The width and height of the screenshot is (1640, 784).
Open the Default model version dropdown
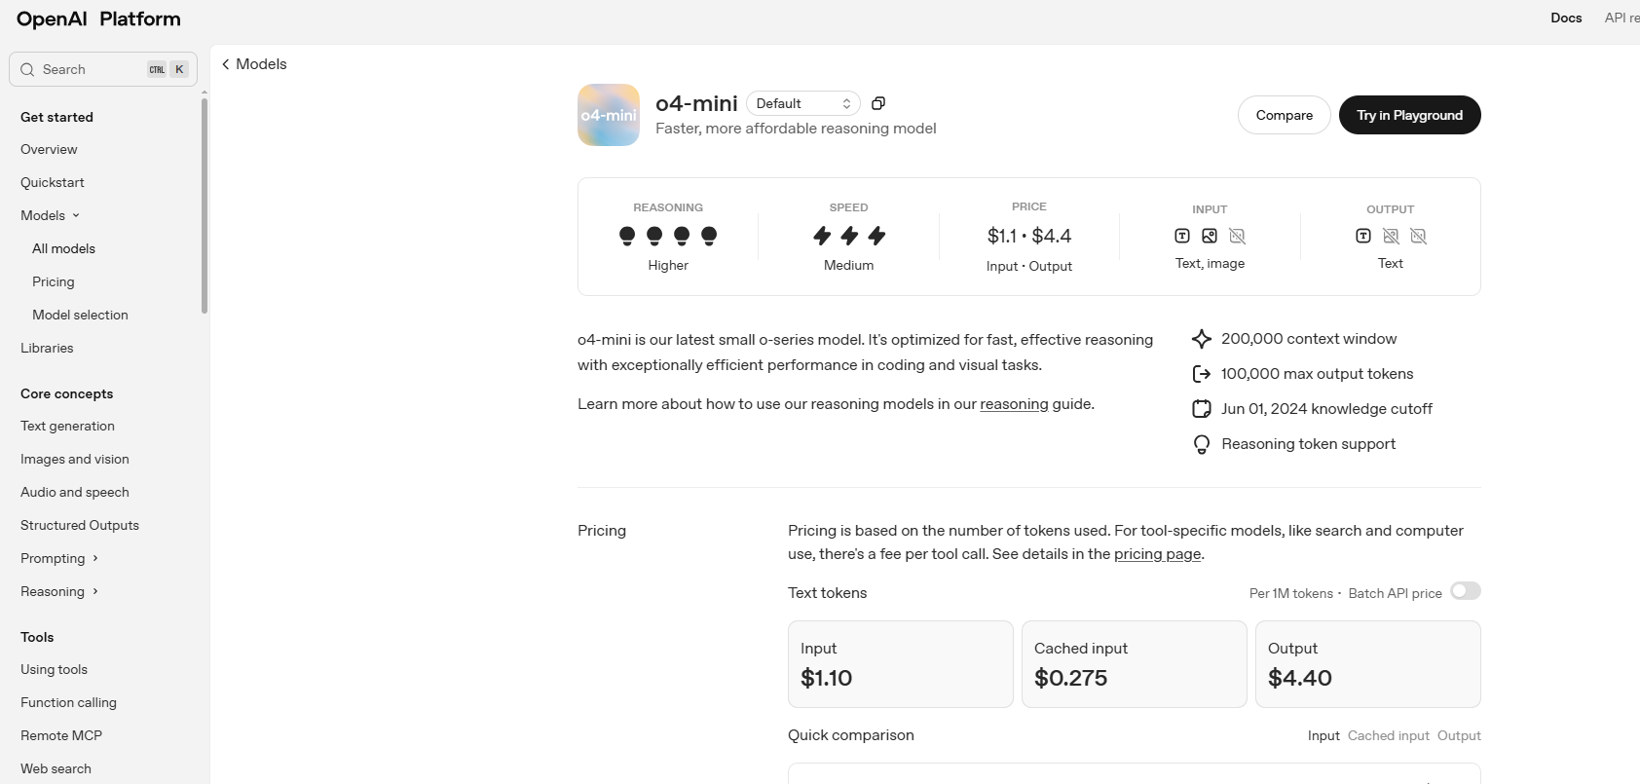click(x=803, y=103)
